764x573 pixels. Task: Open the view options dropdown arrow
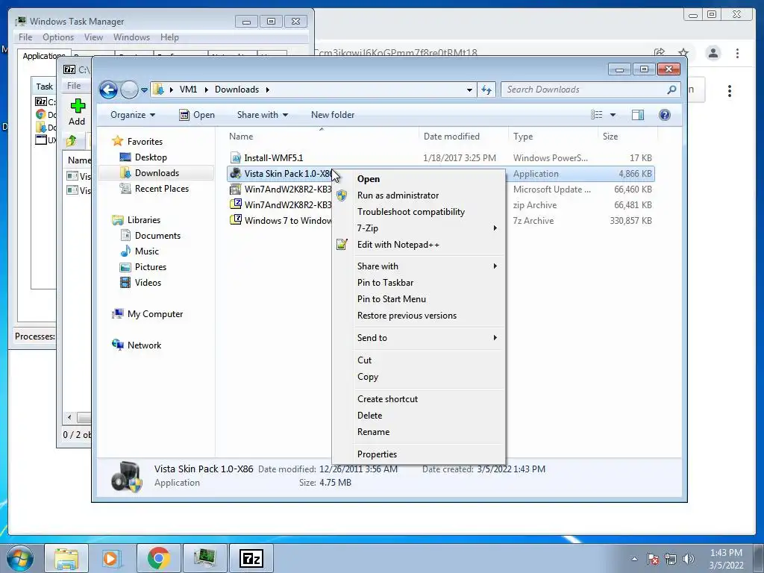pos(613,115)
